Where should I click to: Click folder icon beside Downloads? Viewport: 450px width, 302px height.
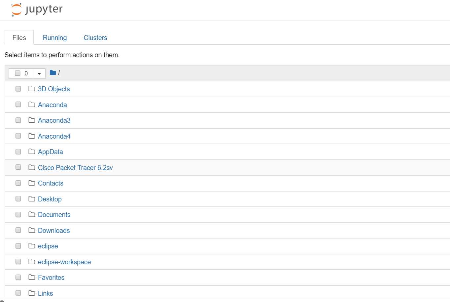pyautogui.click(x=32, y=230)
